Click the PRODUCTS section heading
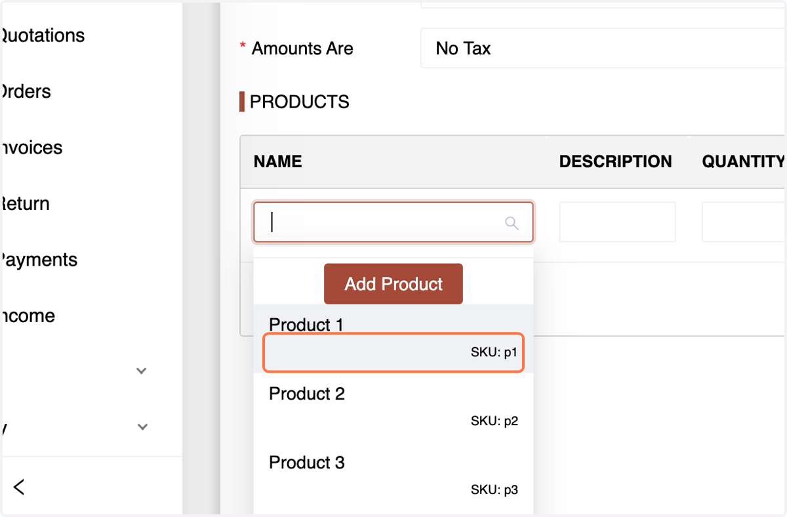 (x=300, y=102)
